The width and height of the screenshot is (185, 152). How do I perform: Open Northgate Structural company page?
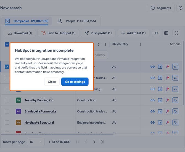pos(39,122)
